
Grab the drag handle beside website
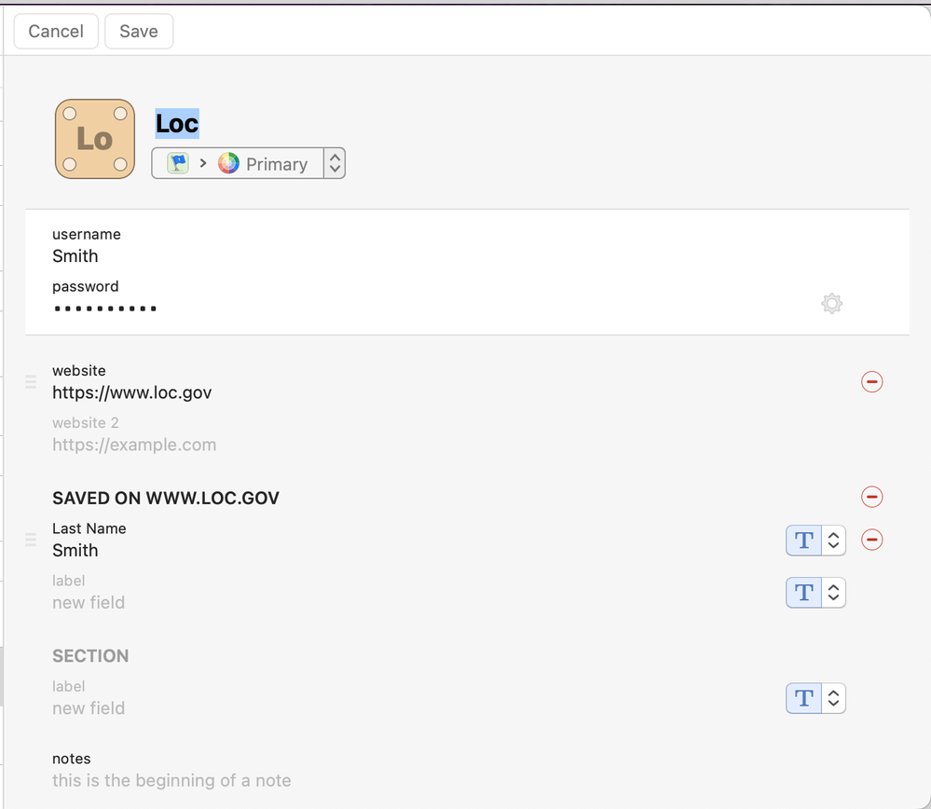tap(31, 382)
